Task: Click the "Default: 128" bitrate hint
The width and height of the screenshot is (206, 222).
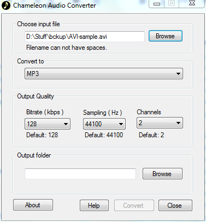Action: (42, 135)
